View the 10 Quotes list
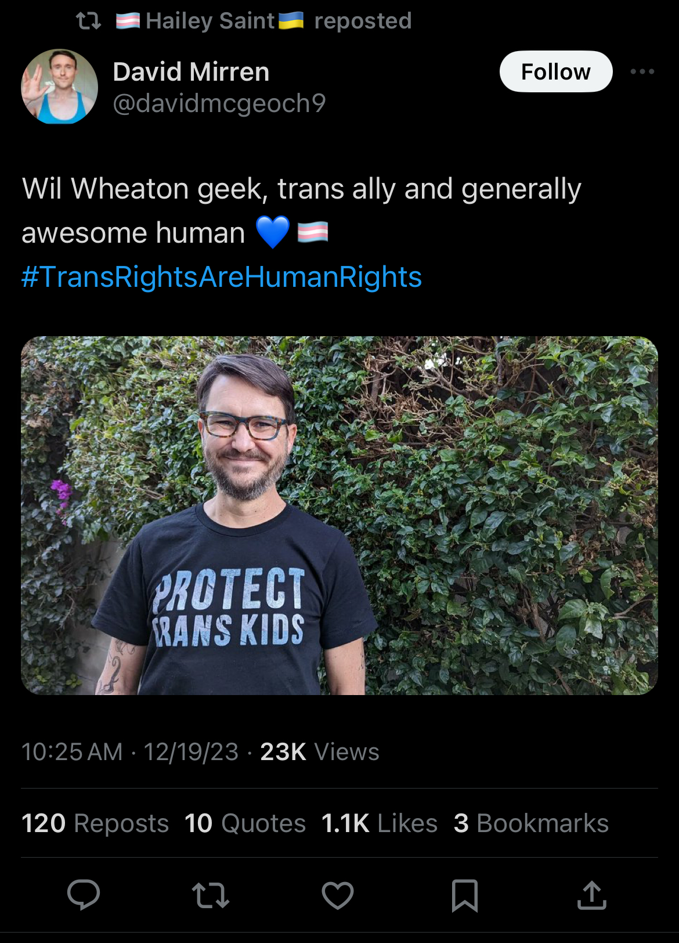Viewport: 679px width, 943px height. (245, 823)
